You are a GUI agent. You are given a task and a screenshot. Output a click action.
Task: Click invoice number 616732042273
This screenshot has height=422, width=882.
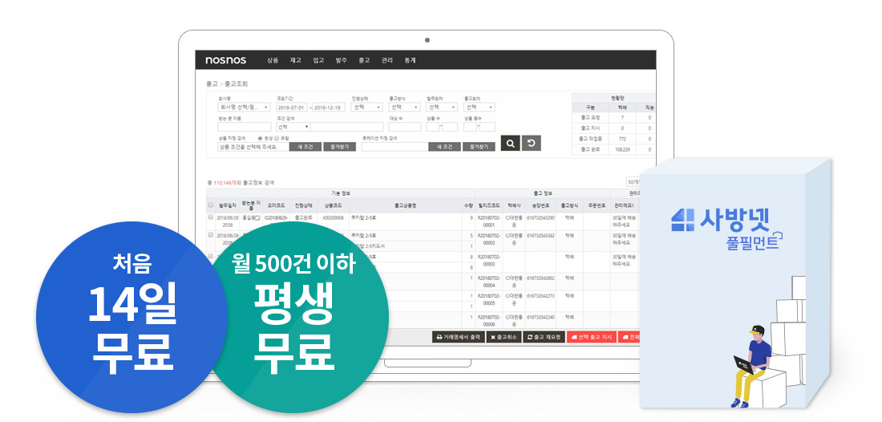click(x=540, y=295)
